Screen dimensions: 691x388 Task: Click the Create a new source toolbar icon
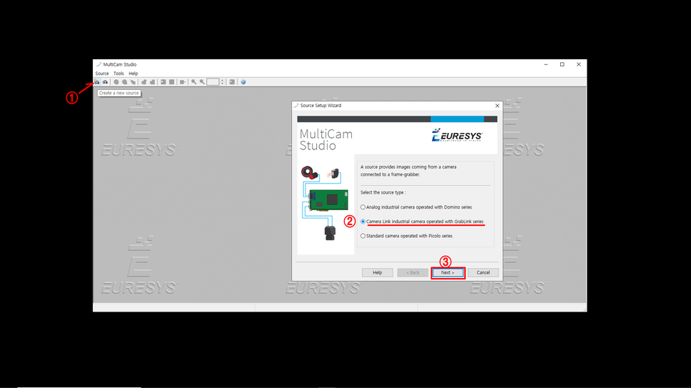pyautogui.click(x=97, y=82)
